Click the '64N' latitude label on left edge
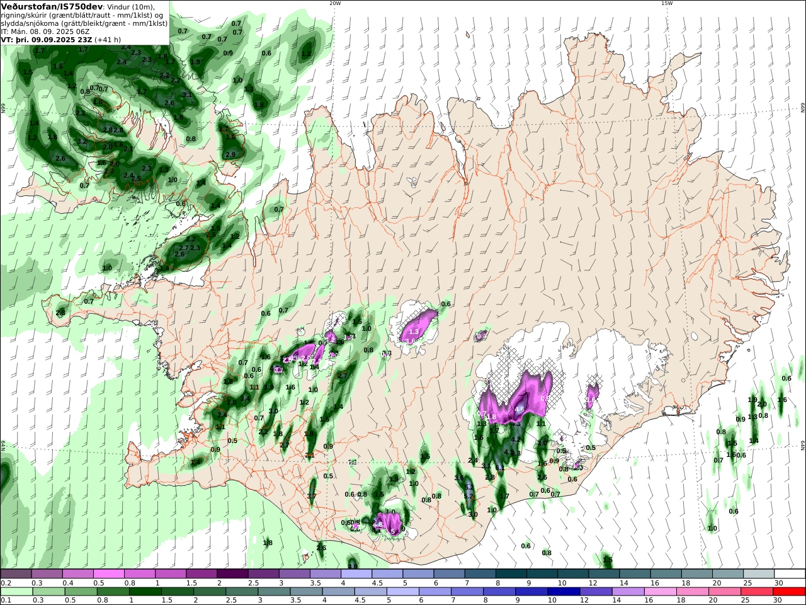 (x=3, y=445)
